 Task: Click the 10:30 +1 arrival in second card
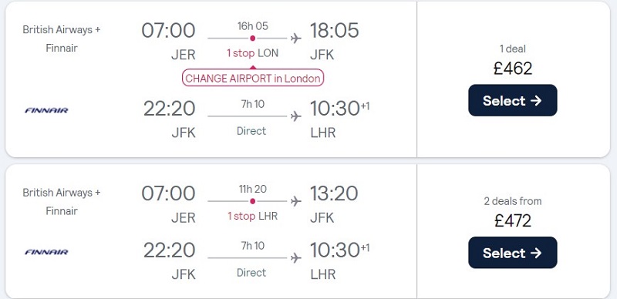[x=340, y=250]
